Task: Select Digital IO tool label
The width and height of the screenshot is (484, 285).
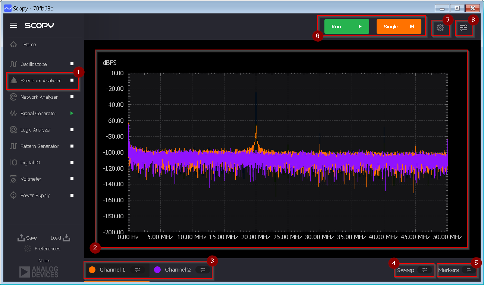Action: (x=30, y=163)
